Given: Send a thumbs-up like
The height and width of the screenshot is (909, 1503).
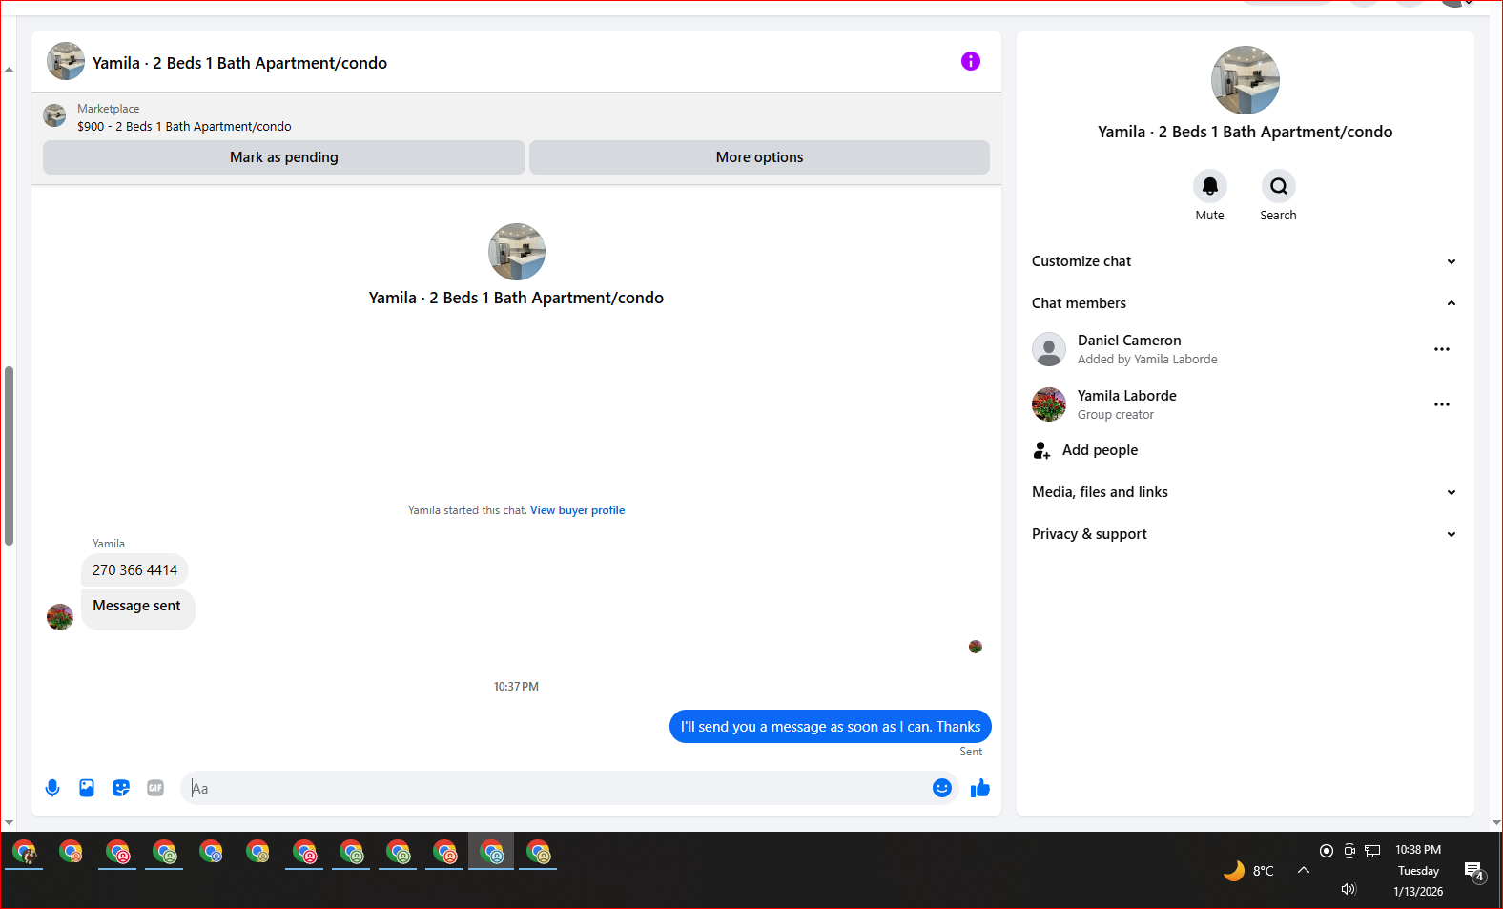Looking at the screenshot, I should 980,788.
